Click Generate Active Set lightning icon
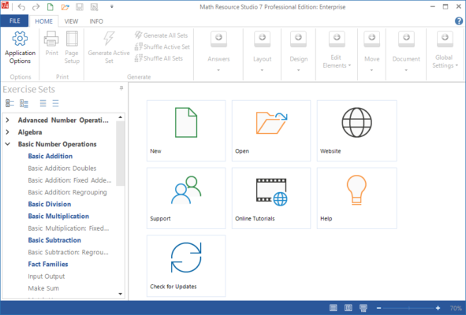The width and height of the screenshot is (466, 315). [x=109, y=39]
